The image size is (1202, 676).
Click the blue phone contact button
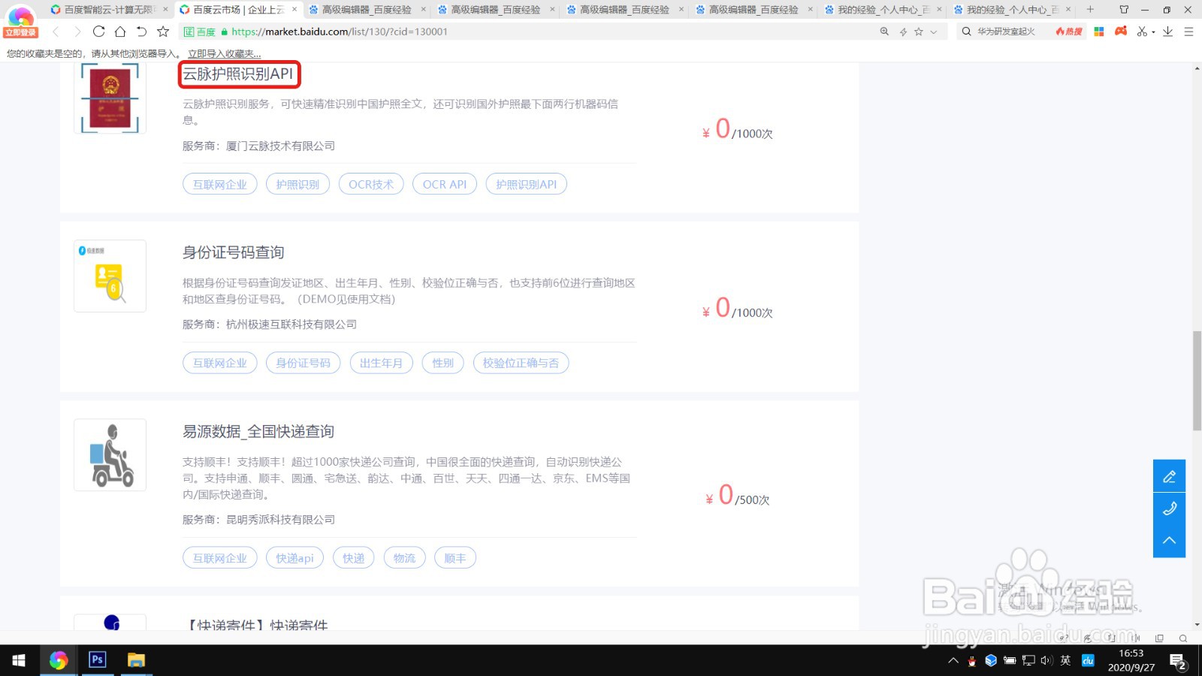click(1170, 509)
